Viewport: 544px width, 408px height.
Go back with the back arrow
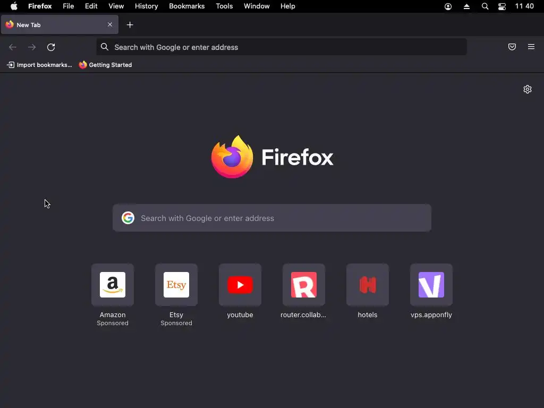point(13,47)
